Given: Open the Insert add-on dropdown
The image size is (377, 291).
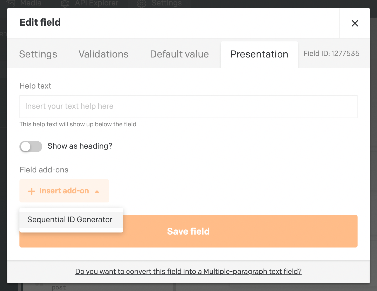Looking at the screenshot, I should pos(64,191).
